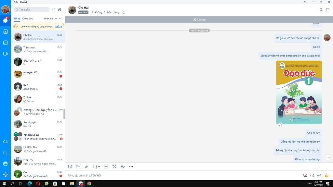Open the screenshot tool dropdown arrow
This screenshot has height=187, width=333.
click(99, 167)
